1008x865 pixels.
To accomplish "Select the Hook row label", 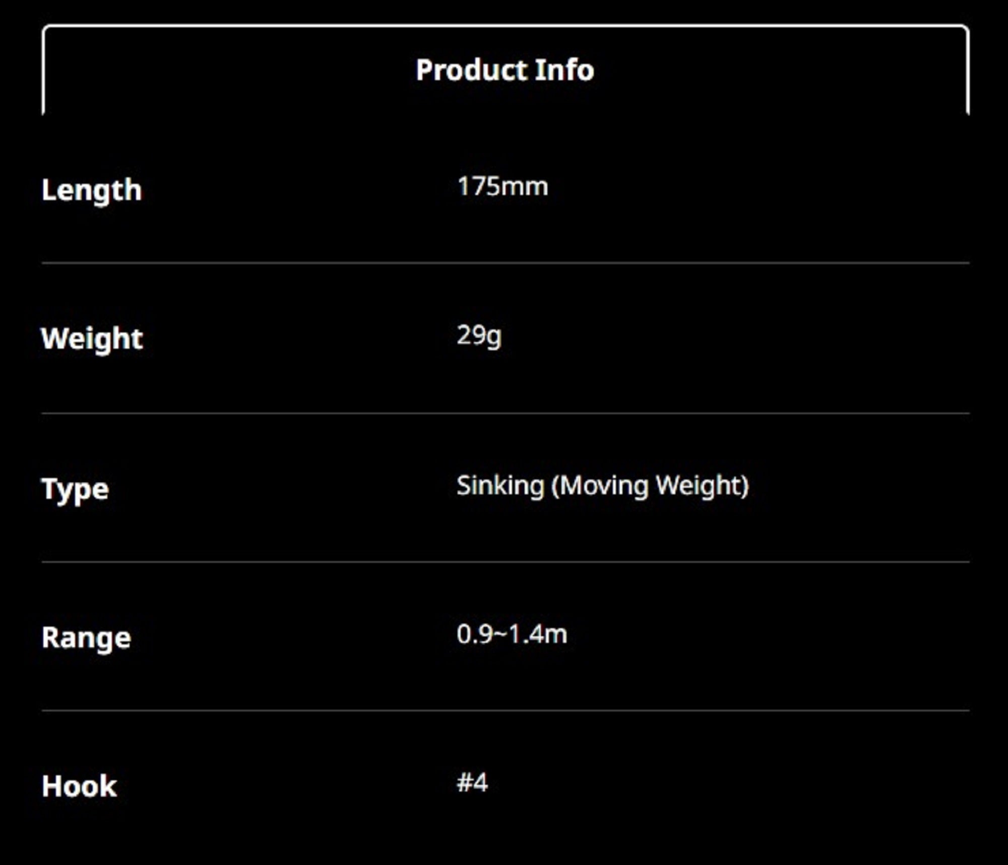I will pos(79,786).
